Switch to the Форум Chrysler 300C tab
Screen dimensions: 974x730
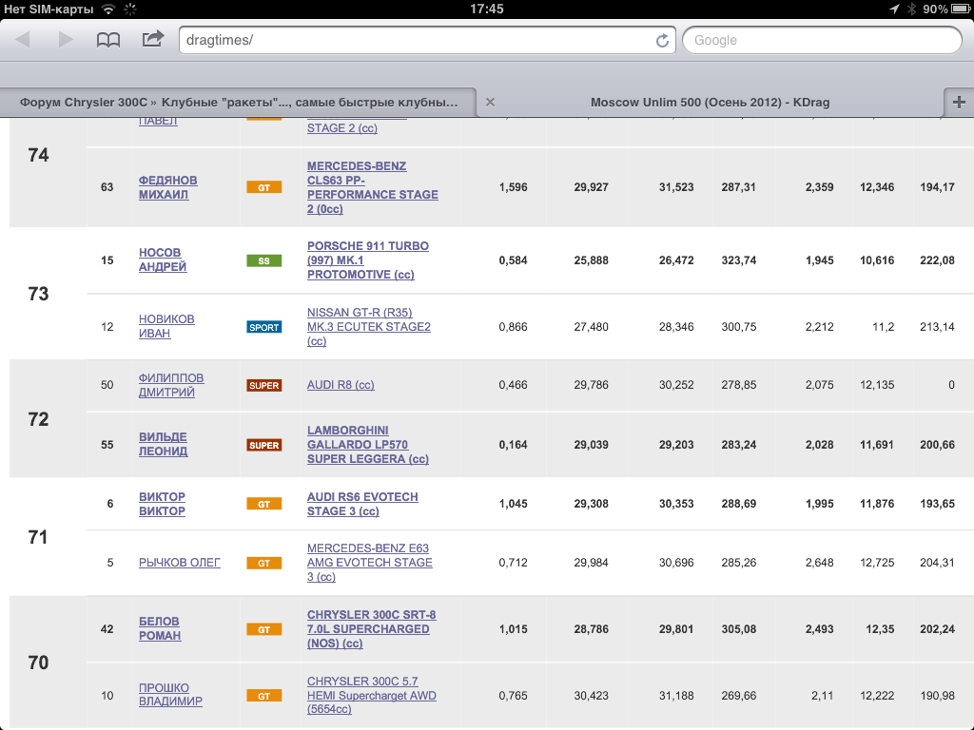[x=239, y=103]
